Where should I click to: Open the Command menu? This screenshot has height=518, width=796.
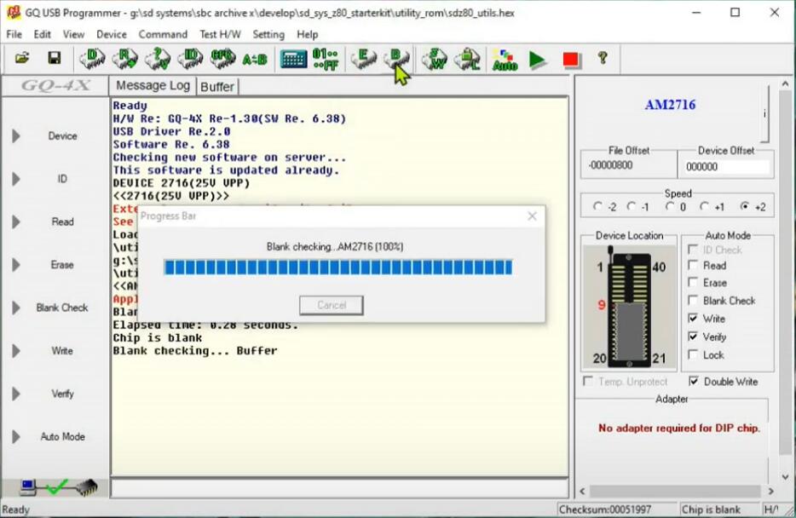tap(163, 34)
